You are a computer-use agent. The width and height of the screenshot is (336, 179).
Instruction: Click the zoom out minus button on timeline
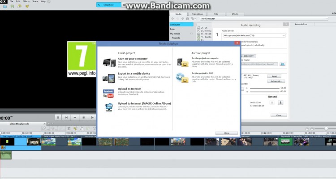tap(312, 128)
